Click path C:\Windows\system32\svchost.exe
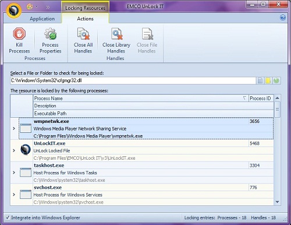Image resolution: width=291 pixels, height=225 pixels. point(69,202)
